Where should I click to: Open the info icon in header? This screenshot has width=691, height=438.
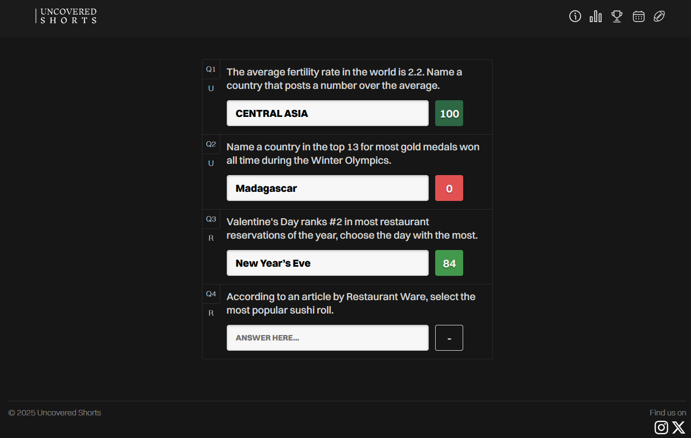click(x=575, y=16)
